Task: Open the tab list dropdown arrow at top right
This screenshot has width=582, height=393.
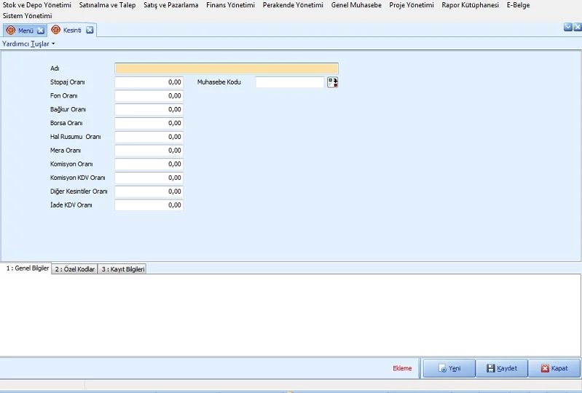Action: (x=568, y=27)
